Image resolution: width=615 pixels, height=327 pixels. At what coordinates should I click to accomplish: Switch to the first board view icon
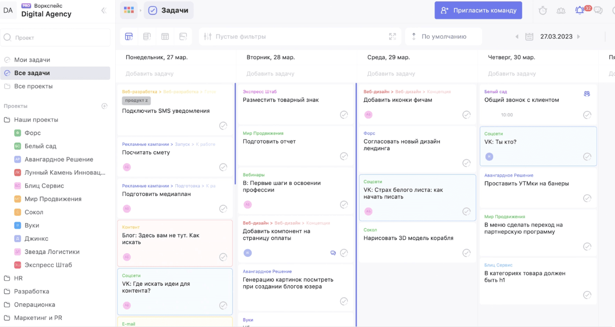[x=129, y=37]
